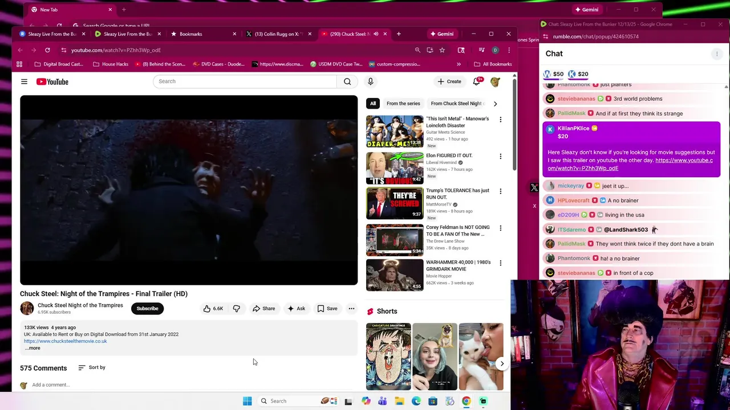Select the From Chuck Steel Night chip
Screen dimensions: 730x410
[457, 104]
